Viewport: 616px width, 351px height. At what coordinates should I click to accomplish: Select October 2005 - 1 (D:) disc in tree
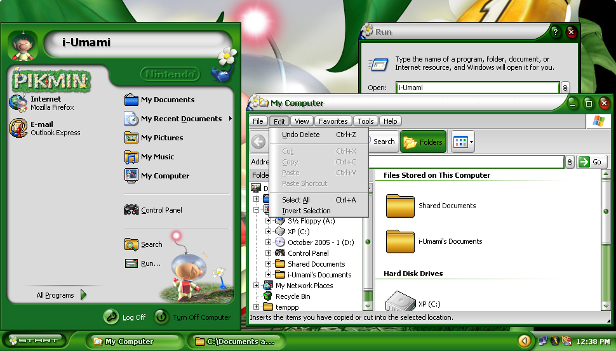pos(315,242)
